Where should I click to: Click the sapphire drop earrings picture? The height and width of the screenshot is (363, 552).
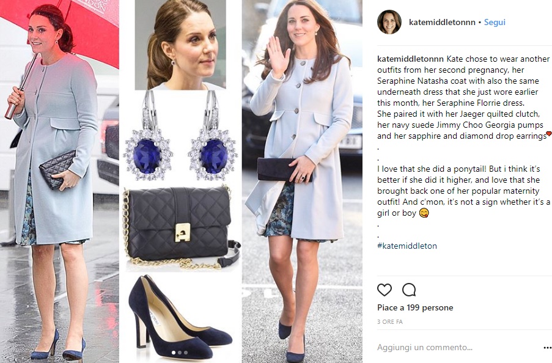click(x=180, y=136)
